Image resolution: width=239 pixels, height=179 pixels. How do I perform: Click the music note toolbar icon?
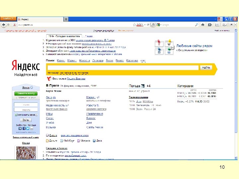(153, 25)
